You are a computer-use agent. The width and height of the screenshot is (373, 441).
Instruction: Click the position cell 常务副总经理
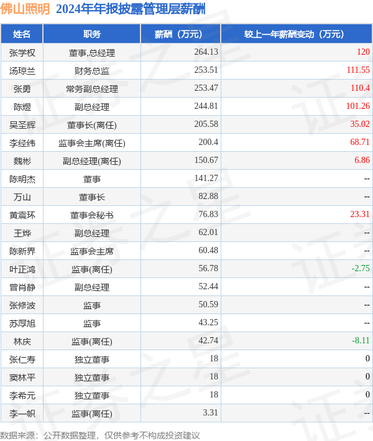91,89
